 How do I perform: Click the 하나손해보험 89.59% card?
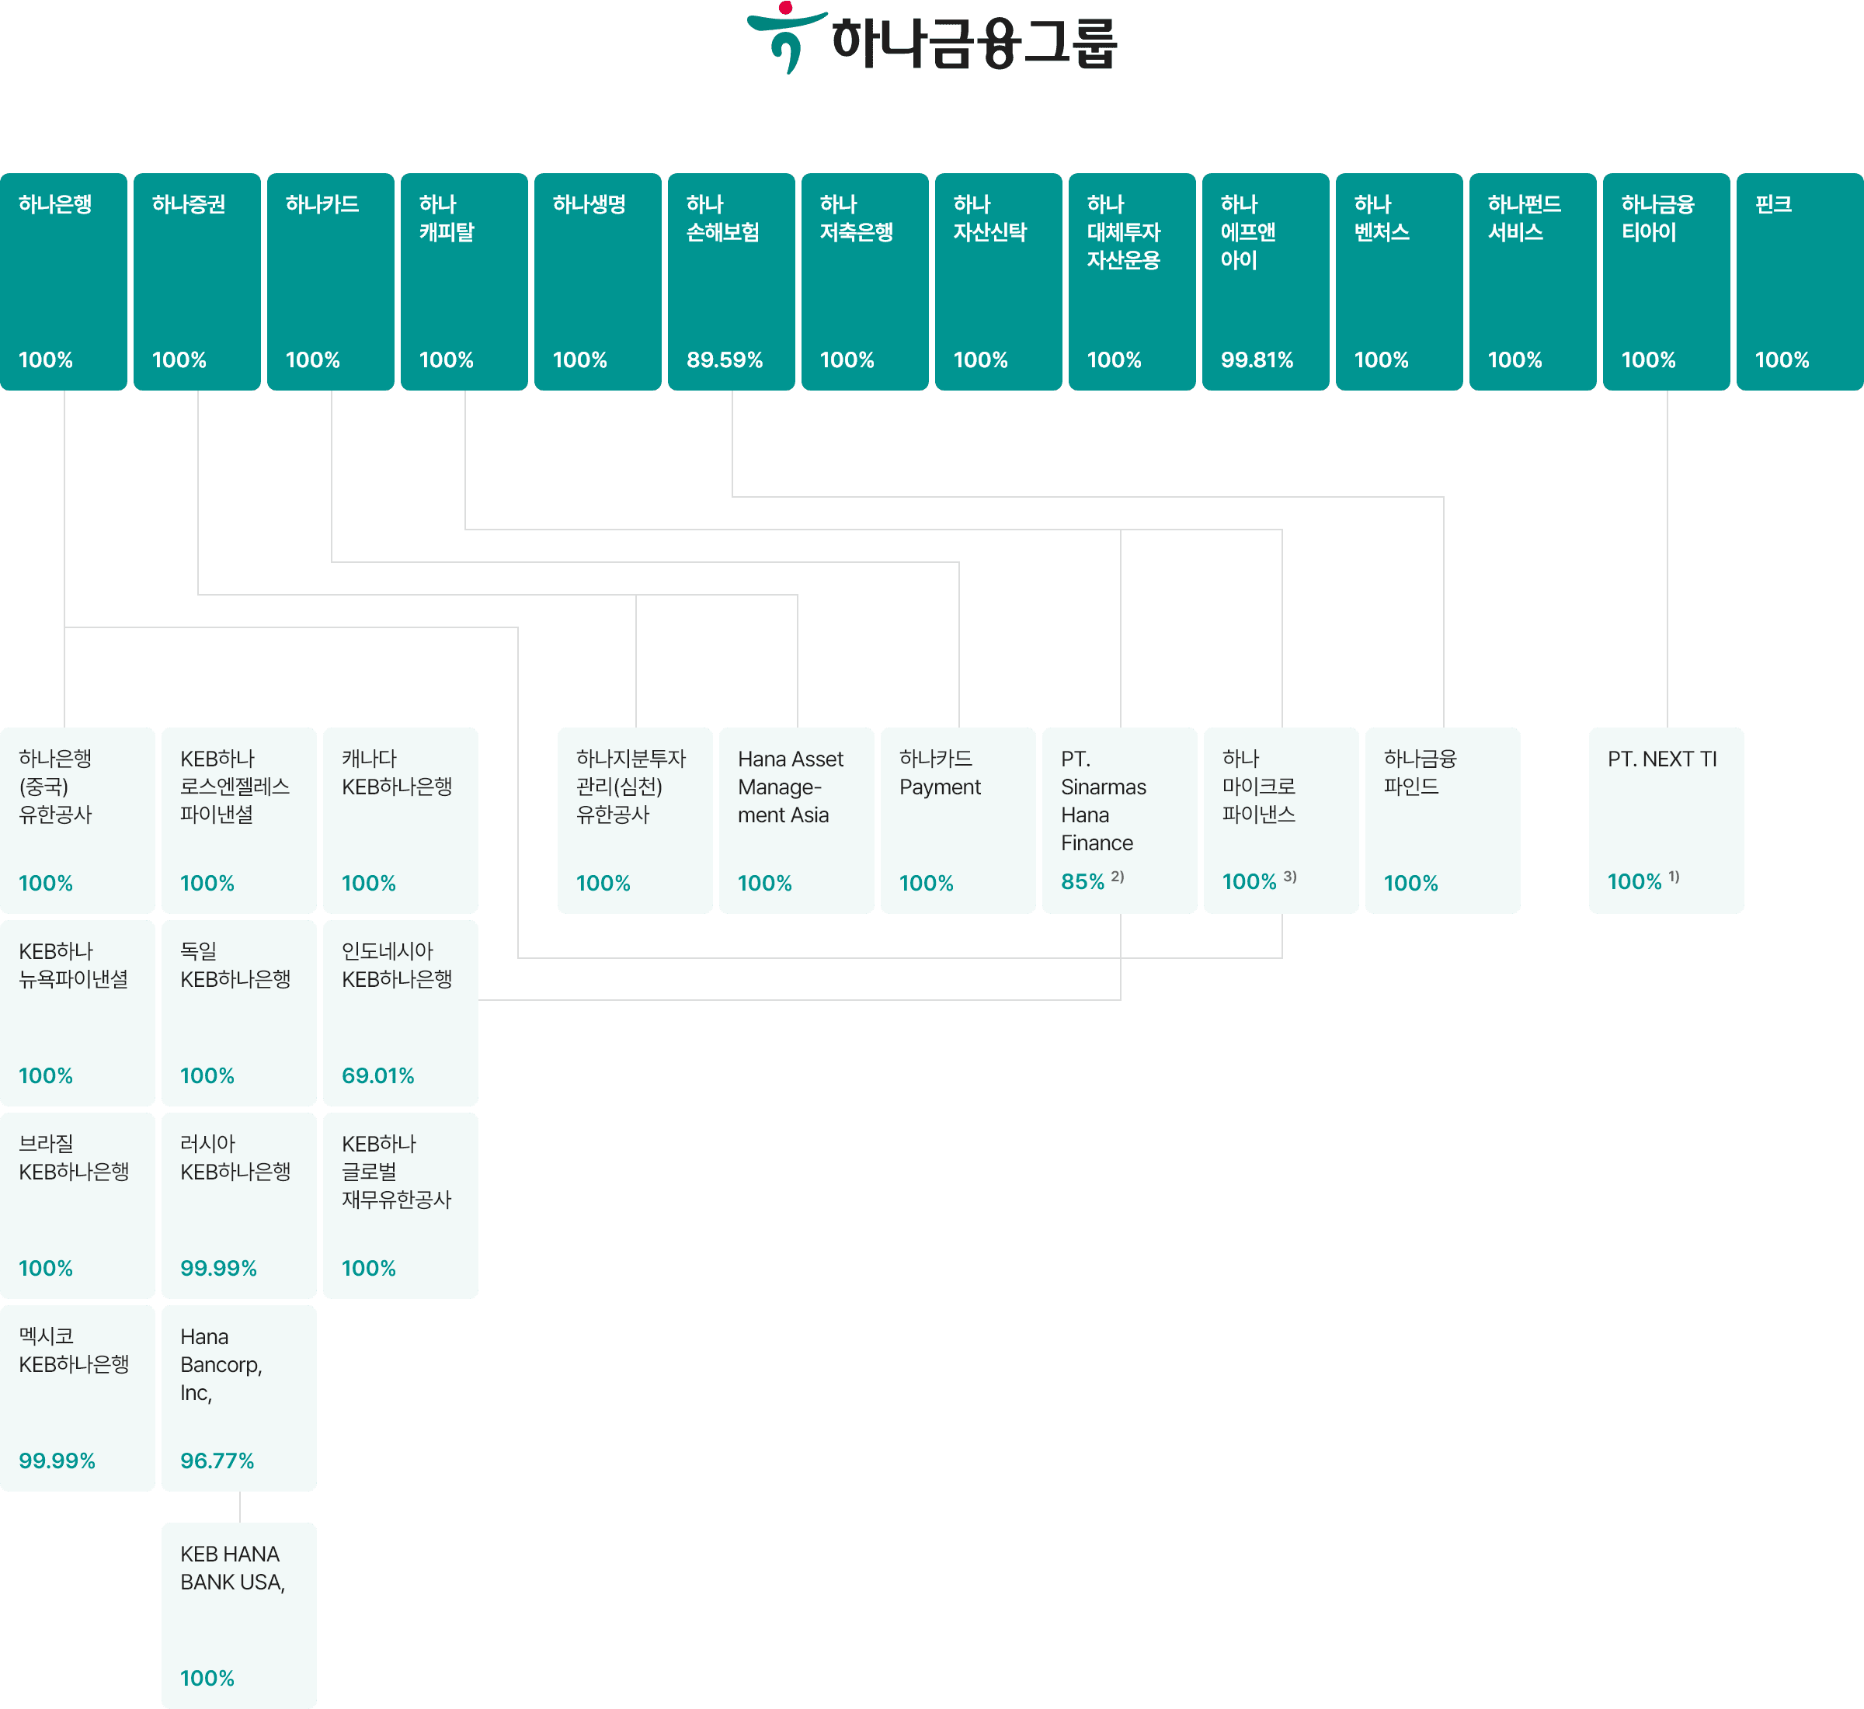point(732,281)
